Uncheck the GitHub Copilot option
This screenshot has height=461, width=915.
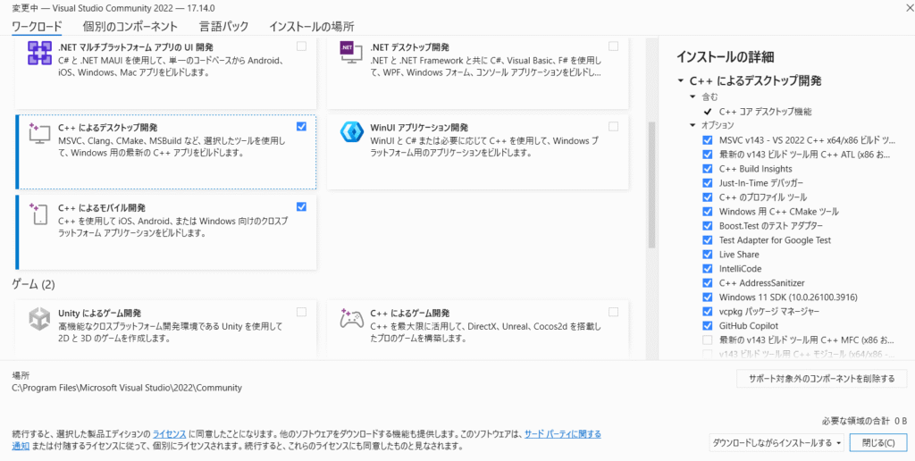tap(708, 325)
